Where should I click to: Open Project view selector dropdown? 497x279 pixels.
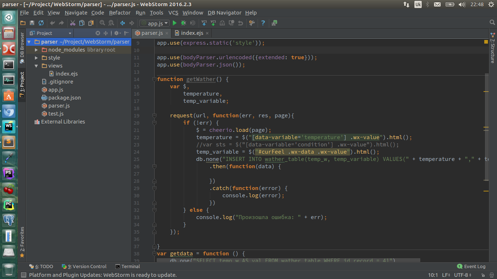pyautogui.click(x=51, y=33)
